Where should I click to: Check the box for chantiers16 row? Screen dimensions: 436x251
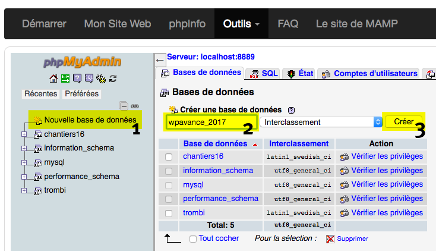[169, 157]
